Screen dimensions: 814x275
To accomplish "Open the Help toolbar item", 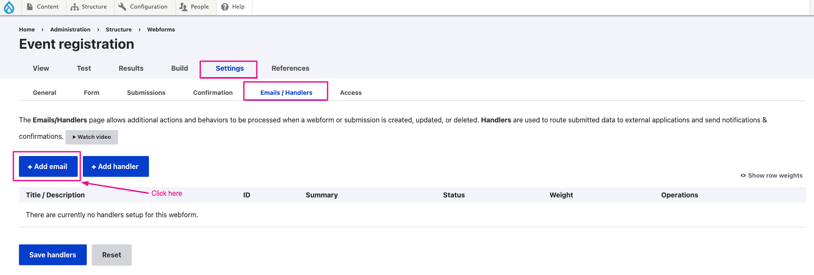I will (233, 7).
